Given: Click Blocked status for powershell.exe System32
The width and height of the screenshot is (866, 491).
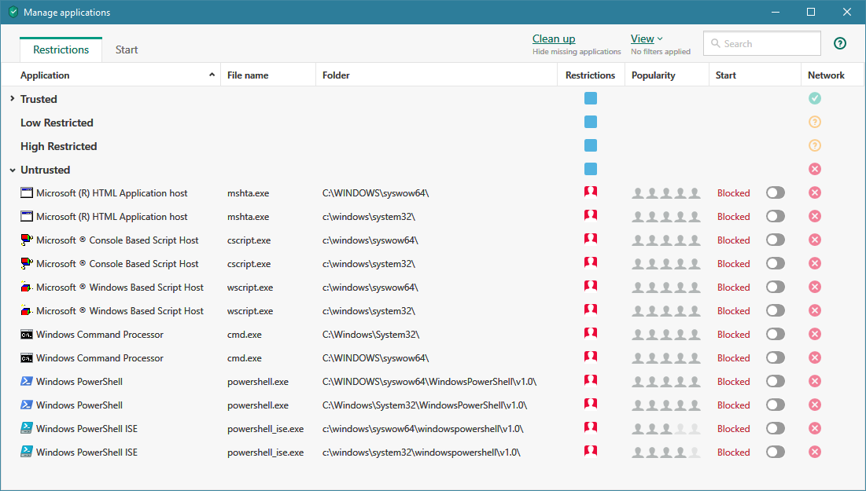Looking at the screenshot, I should [x=733, y=405].
